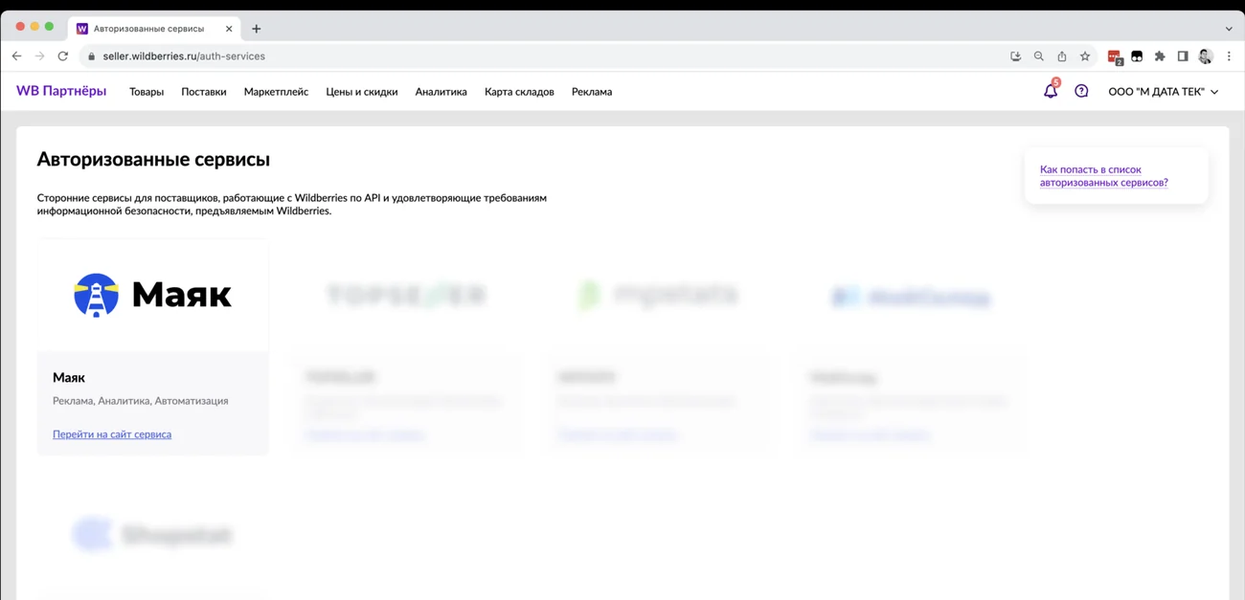Open the notifications bell icon
1245x600 pixels.
click(1051, 91)
